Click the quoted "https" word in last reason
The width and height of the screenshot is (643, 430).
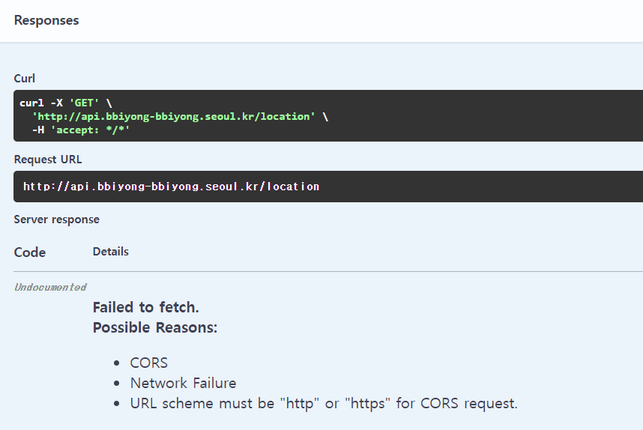(368, 403)
